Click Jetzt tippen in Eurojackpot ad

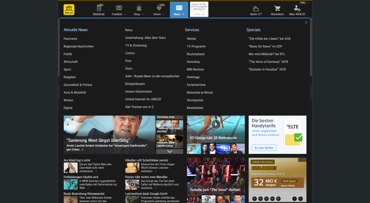point(289,181)
